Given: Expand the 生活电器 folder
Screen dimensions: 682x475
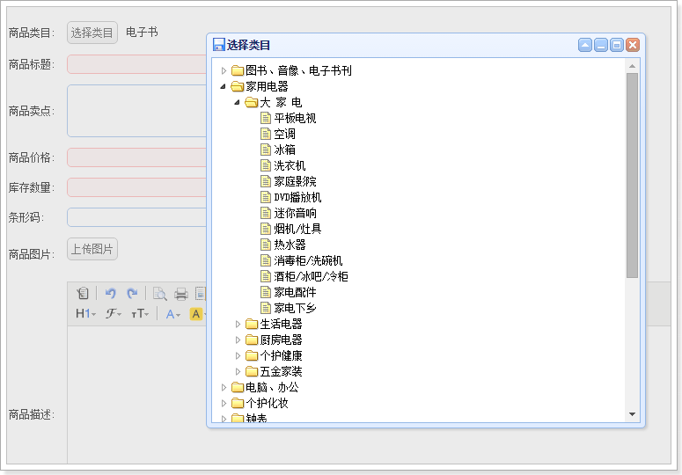Looking at the screenshot, I should point(238,325).
